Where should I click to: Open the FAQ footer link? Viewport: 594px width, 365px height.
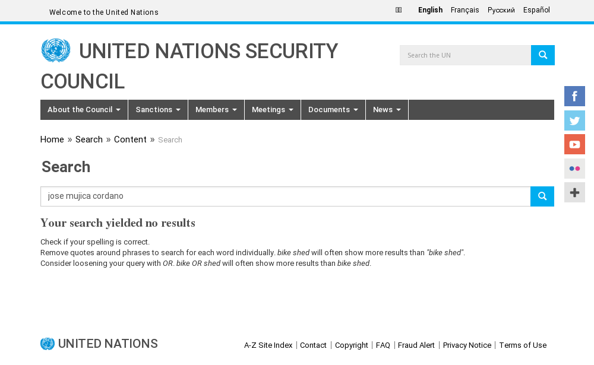point(383,345)
